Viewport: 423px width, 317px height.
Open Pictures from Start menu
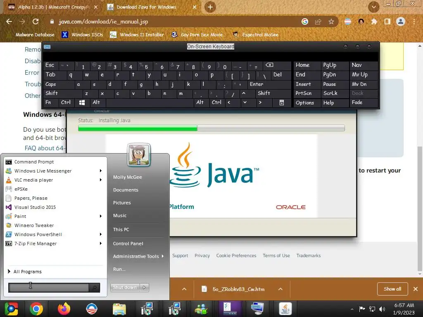pyautogui.click(x=122, y=203)
